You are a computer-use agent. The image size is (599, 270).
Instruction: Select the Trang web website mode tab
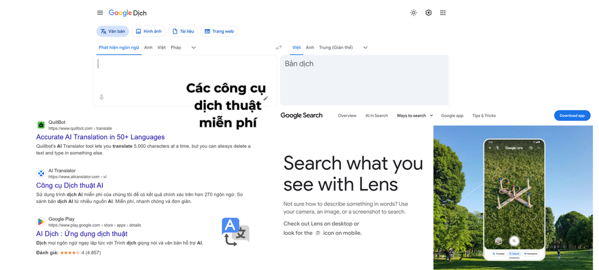pos(219,32)
